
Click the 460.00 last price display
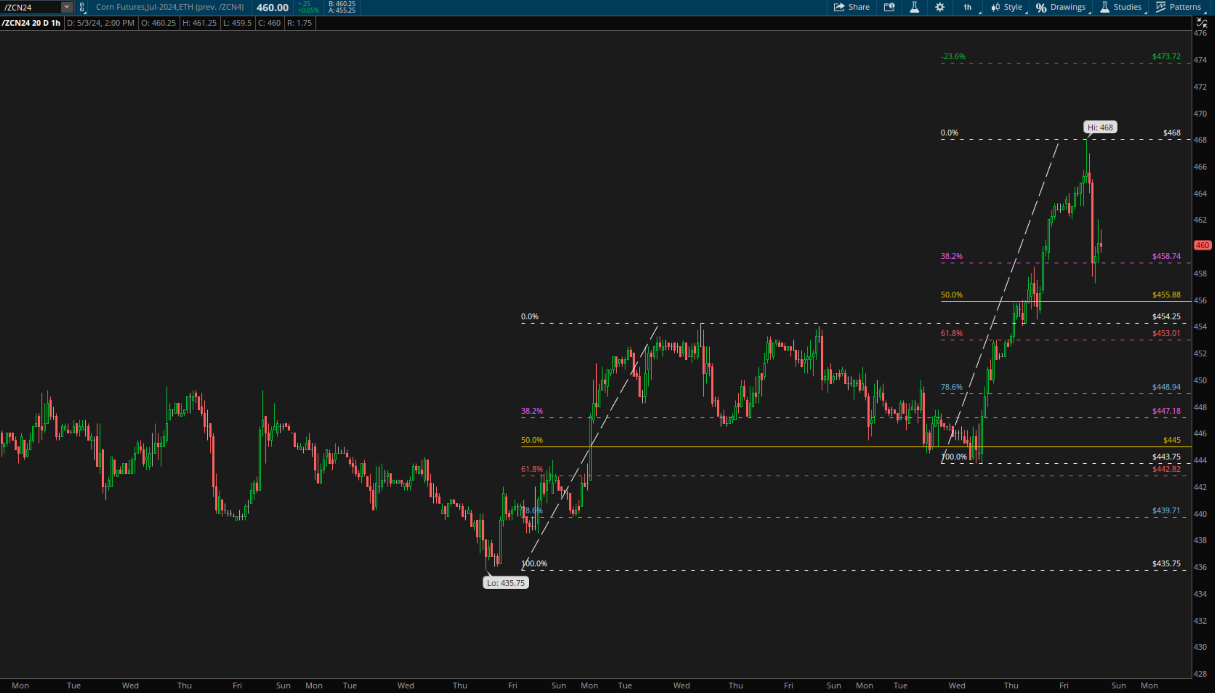coord(272,8)
